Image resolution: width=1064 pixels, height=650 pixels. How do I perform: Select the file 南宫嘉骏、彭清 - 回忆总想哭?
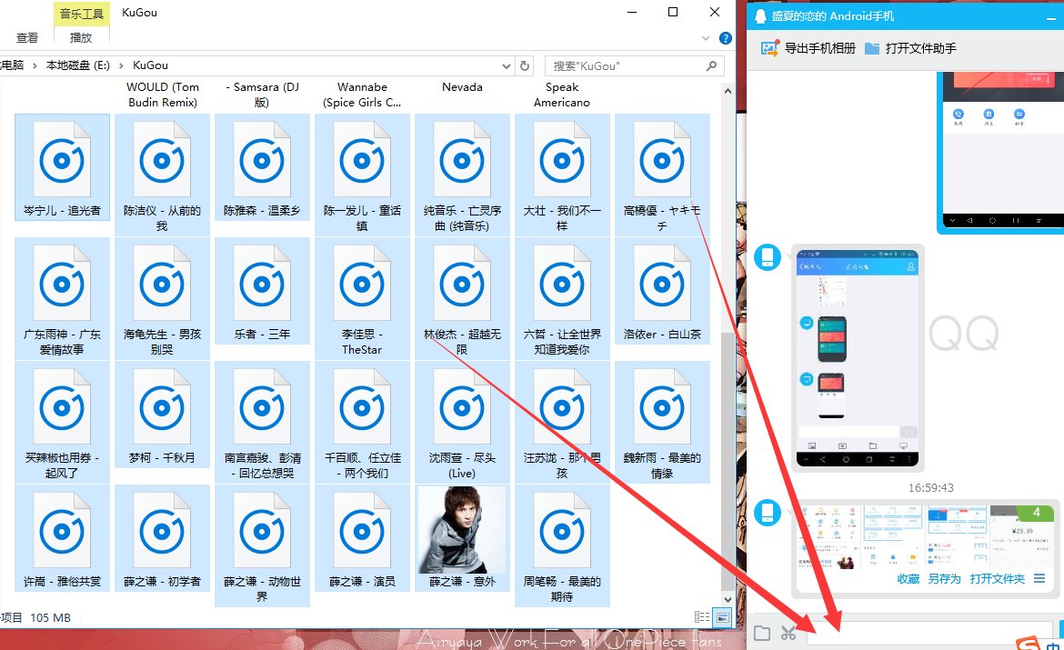point(262,422)
